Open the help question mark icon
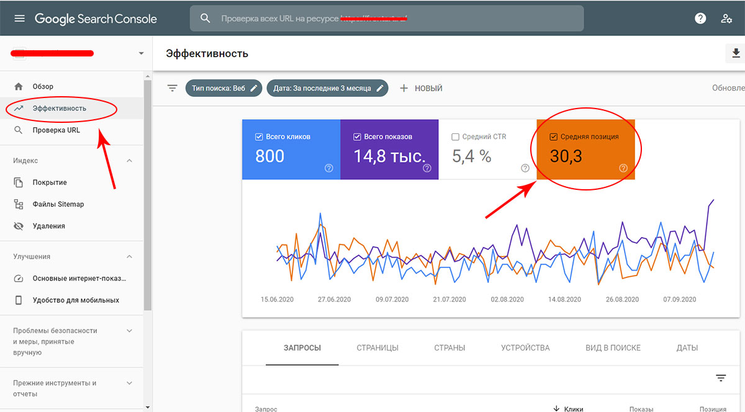Screen dimensions: 745x412 pos(700,19)
